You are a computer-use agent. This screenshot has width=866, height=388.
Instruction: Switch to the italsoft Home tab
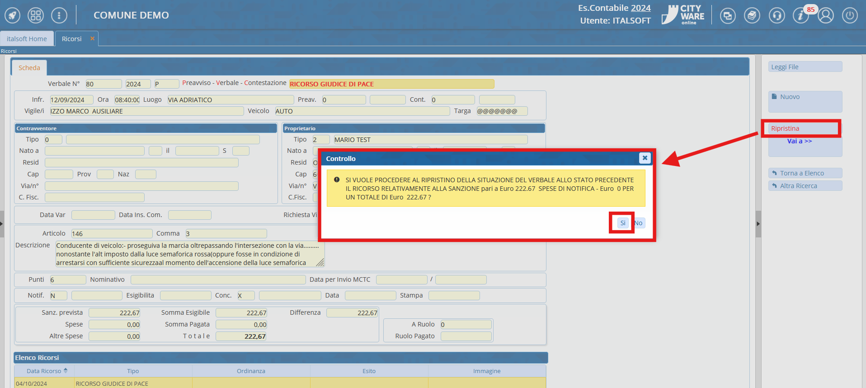(x=27, y=39)
